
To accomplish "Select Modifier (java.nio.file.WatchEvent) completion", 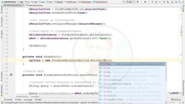I will [x=132, y=96].
